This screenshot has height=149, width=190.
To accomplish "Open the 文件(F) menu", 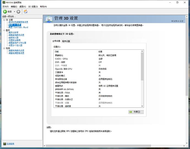I will (6, 7).
